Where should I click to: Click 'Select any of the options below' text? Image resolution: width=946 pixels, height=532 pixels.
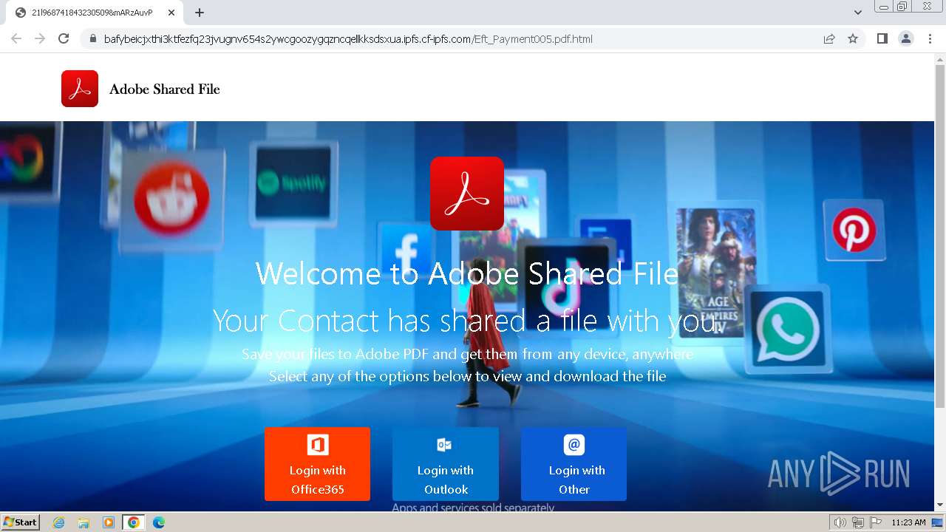pyautogui.click(x=467, y=377)
